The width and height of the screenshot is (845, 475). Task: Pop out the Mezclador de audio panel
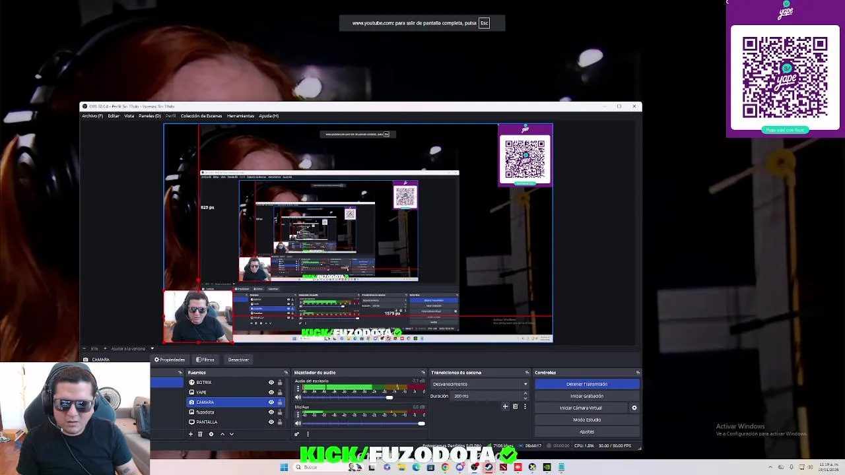pyautogui.click(x=423, y=373)
